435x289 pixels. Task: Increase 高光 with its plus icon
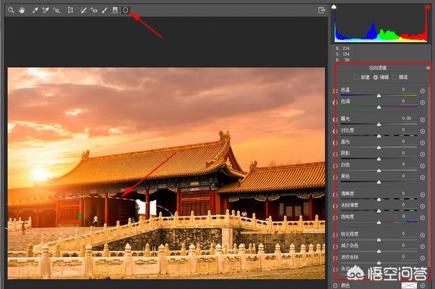click(422, 143)
